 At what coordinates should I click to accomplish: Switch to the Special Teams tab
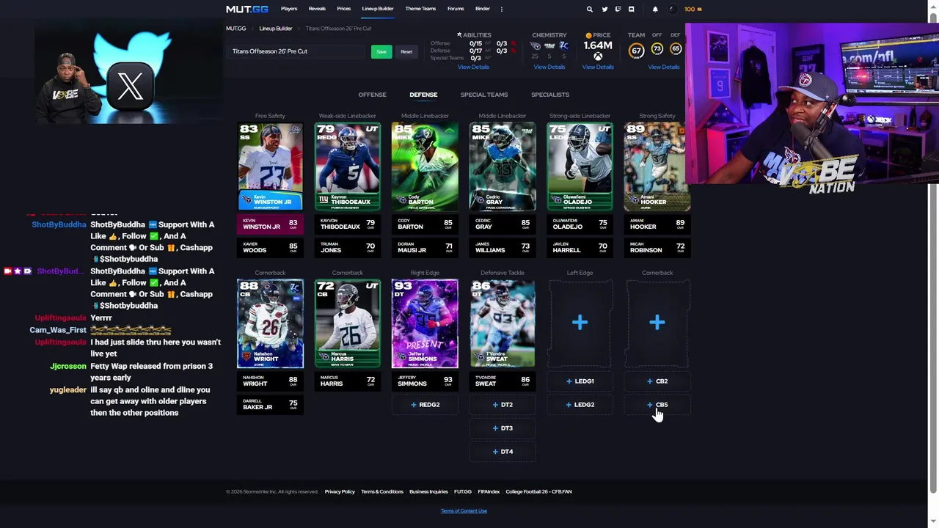click(x=484, y=95)
